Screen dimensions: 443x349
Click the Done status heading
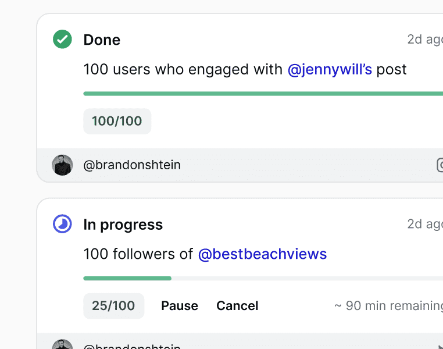pyautogui.click(x=102, y=40)
